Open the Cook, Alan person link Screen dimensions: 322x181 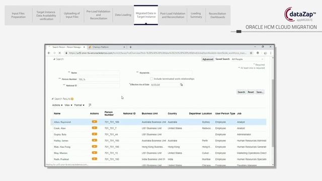(x=60, y=128)
